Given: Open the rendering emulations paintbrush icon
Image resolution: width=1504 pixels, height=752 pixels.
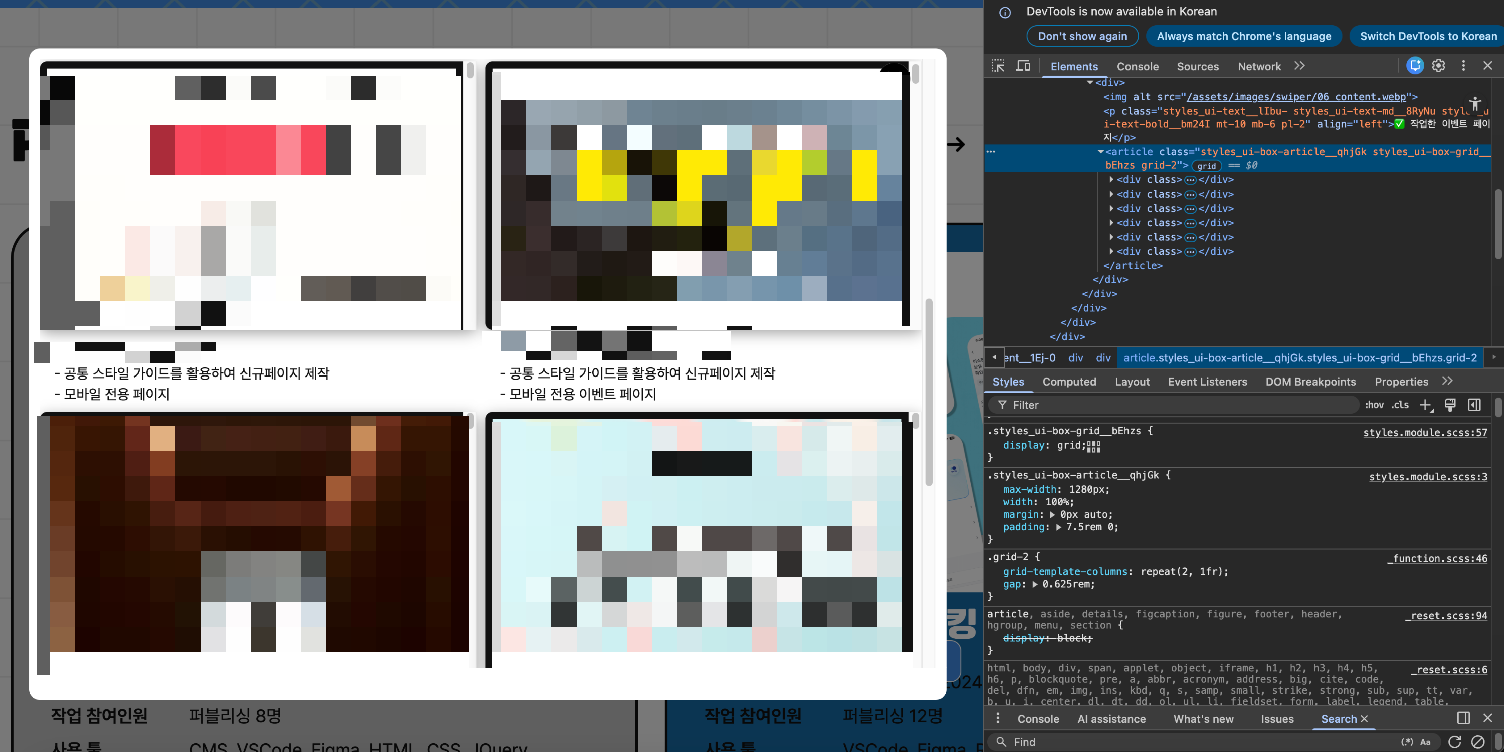Looking at the screenshot, I should [1450, 405].
